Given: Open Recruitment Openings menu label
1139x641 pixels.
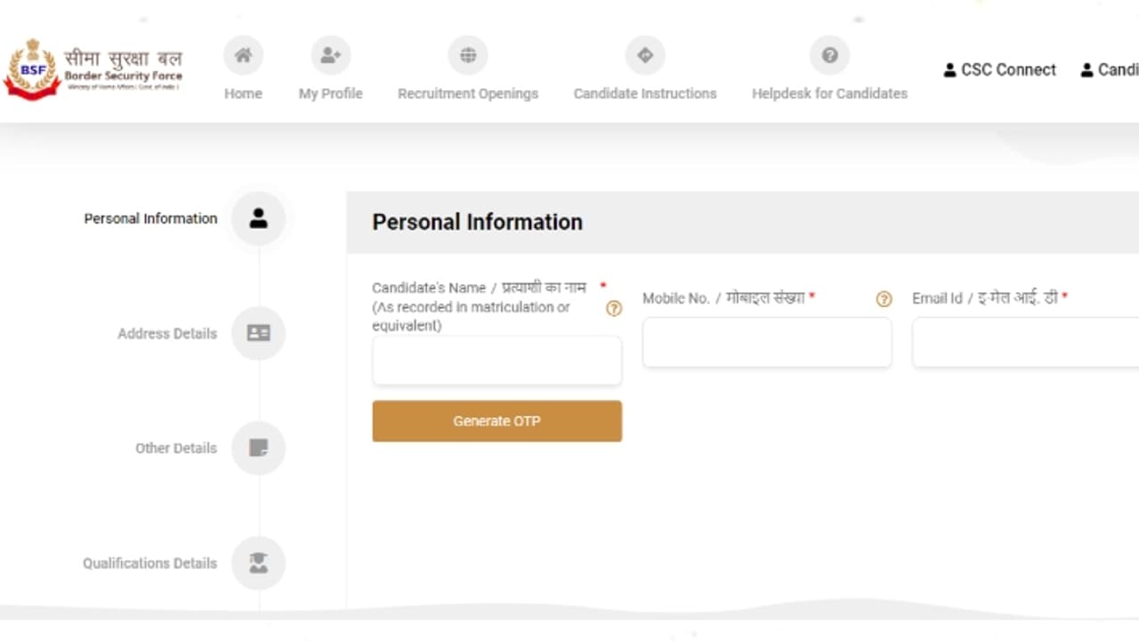Looking at the screenshot, I should tap(468, 93).
